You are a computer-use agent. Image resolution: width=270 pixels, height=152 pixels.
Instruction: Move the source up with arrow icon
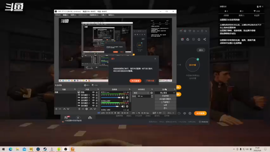tap(91, 109)
